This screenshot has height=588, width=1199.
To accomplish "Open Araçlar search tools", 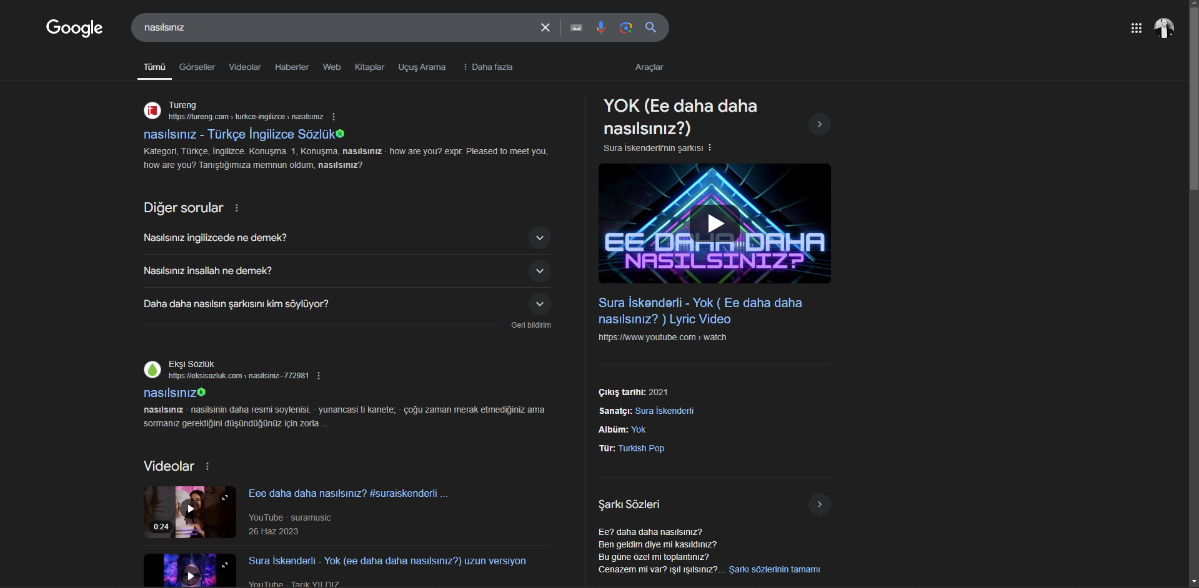I will click(649, 67).
